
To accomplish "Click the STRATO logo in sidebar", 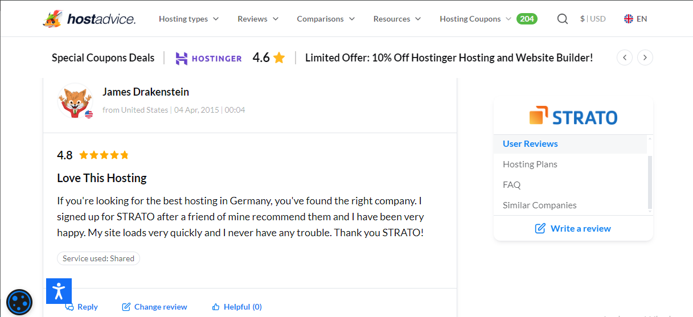I will [x=573, y=117].
